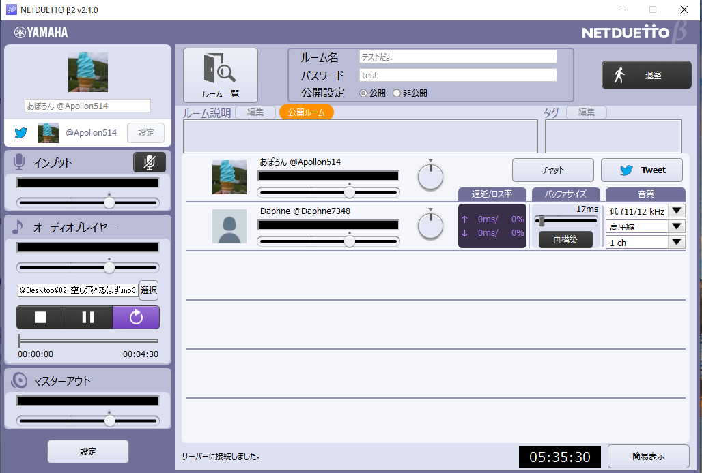The width and height of the screenshot is (702, 473).
Task: Click the audio file path field
Action: [x=78, y=290]
